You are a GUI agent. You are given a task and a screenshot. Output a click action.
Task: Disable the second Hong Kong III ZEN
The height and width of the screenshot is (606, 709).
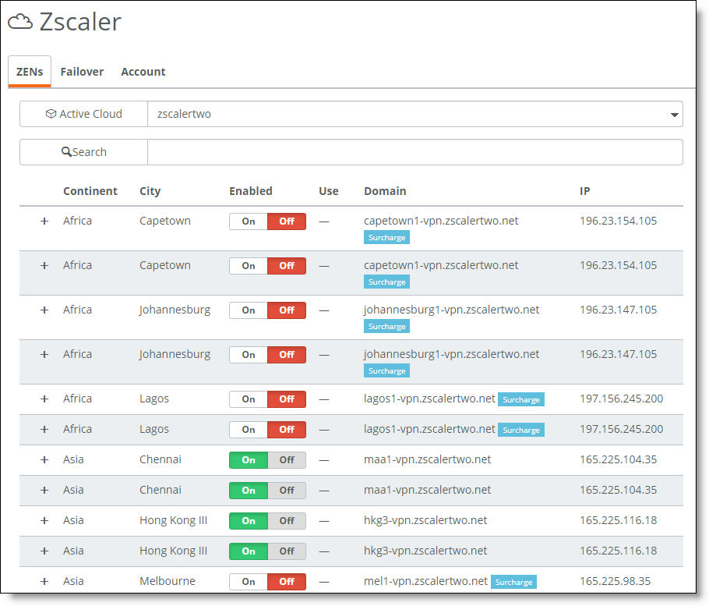[287, 551]
